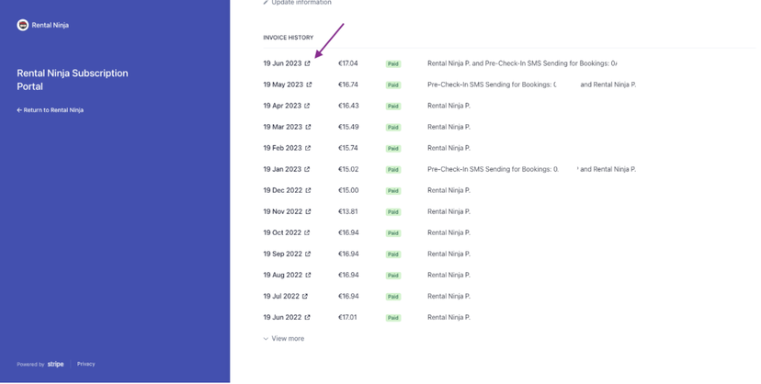The height and width of the screenshot is (384, 761).
Task: Click the €13.81 invoice amount
Action: (347, 211)
